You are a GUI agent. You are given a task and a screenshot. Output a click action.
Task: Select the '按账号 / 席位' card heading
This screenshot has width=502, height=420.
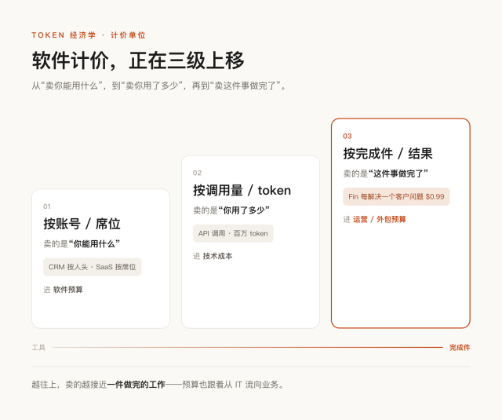coord(82,224)
